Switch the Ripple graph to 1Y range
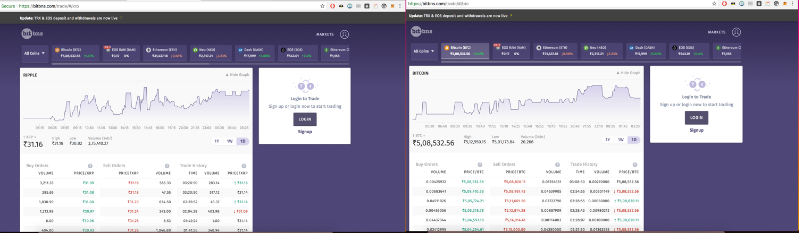 (217, 141)
